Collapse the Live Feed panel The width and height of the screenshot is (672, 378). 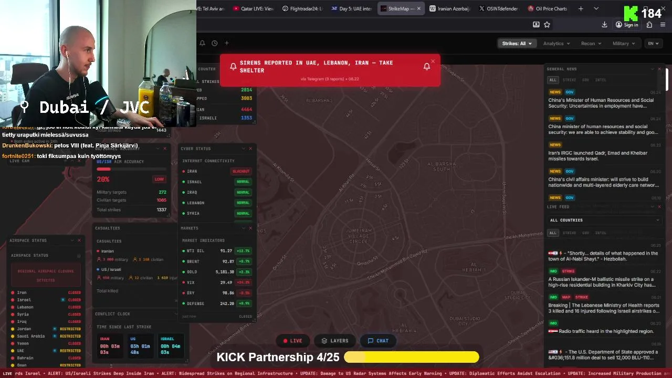coord(653,207)
